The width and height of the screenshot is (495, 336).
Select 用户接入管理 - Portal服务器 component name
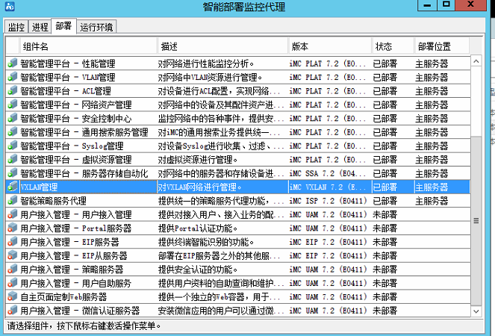(76, 228)
